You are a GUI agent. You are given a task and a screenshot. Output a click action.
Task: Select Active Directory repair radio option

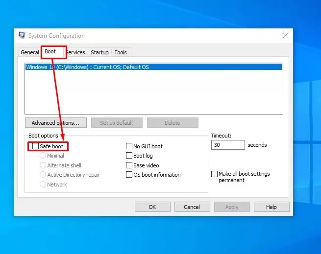coord(43,174)
